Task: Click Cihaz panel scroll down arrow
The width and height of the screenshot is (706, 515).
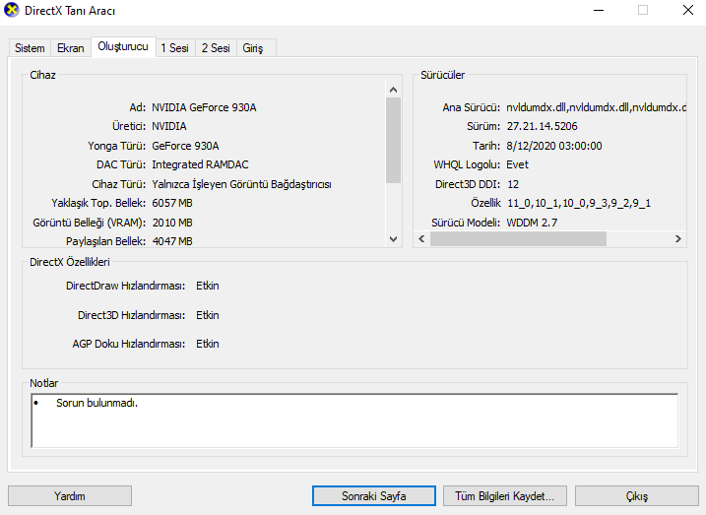Action: coord(393,239)
